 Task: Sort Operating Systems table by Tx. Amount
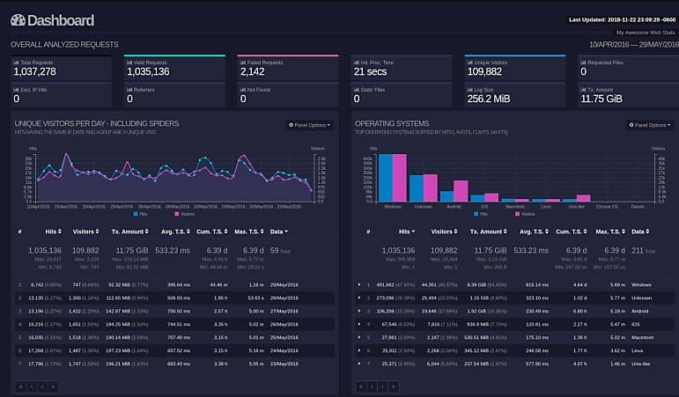coord(489,232)
